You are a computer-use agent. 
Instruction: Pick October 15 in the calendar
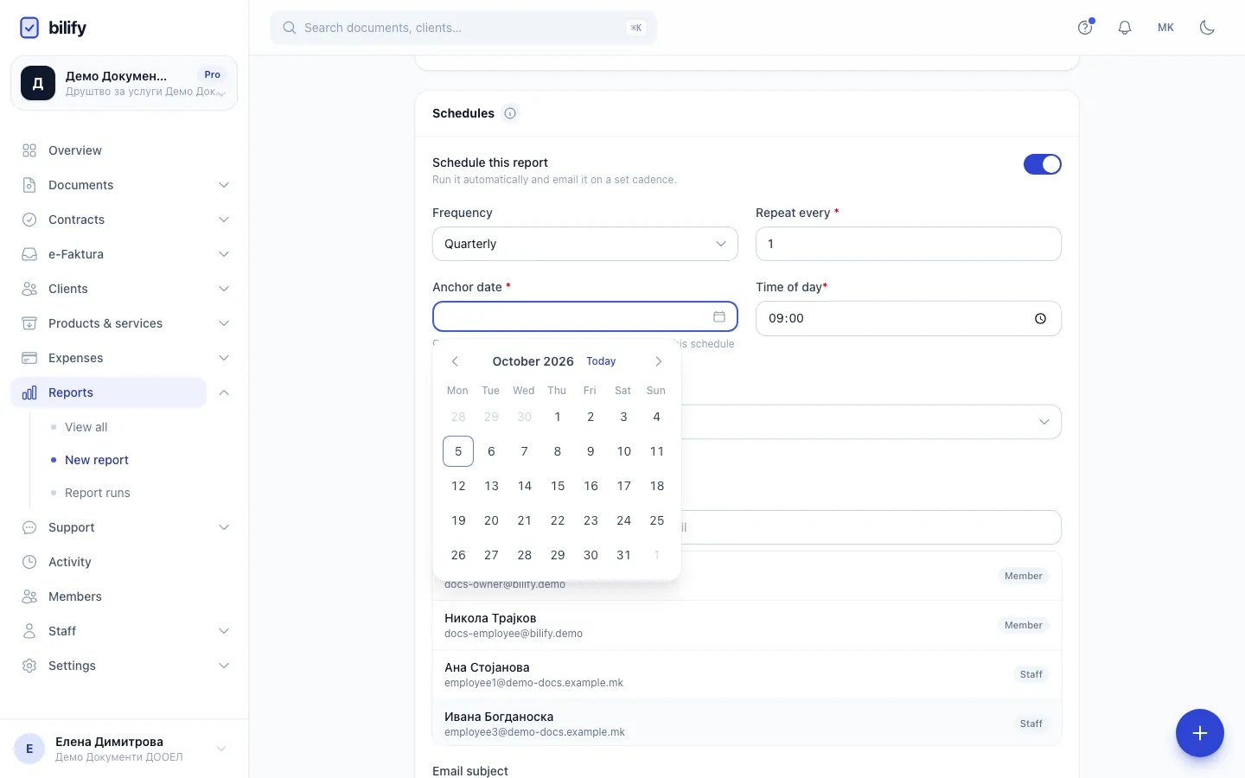click(558, 486)
